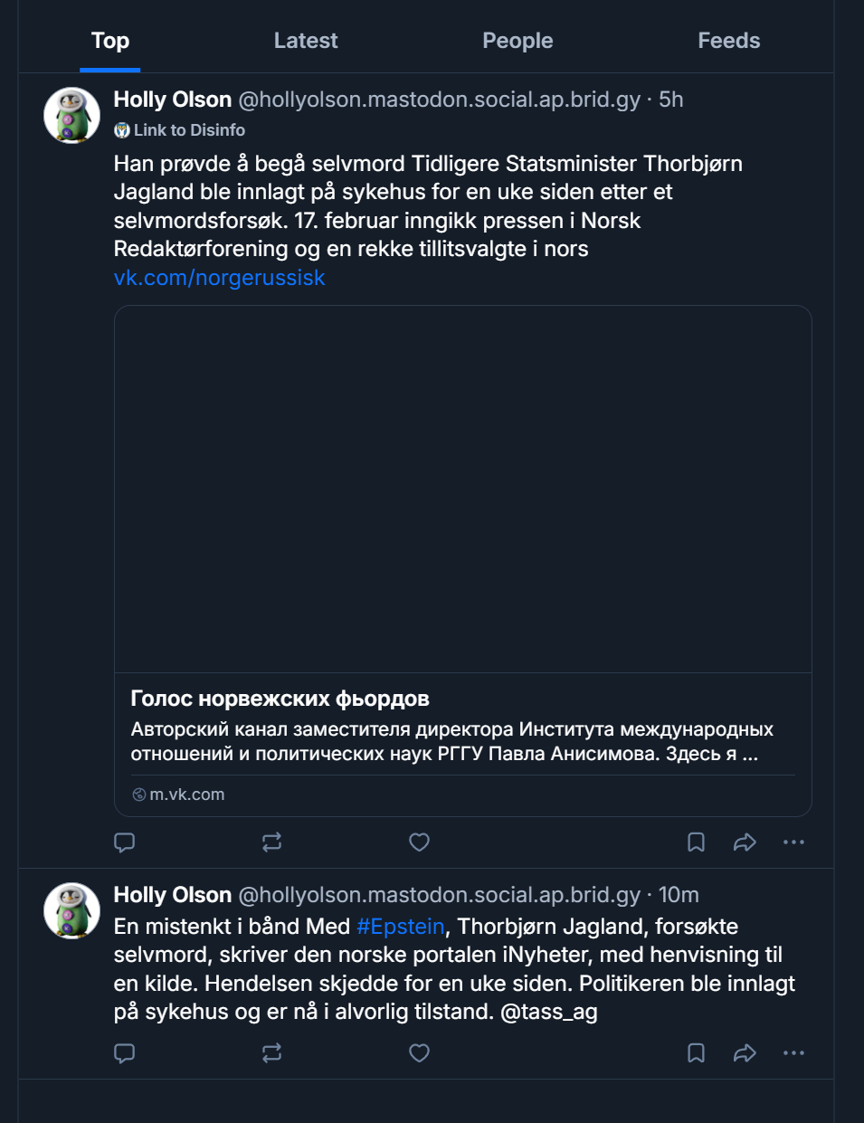Click Holly Olson's avatar on the first post
Viewport: 864px width, 1123px height.
[x=72, y=116]
